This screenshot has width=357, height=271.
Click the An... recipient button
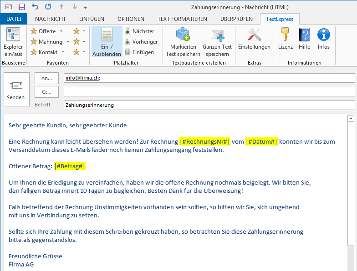[46, 78]
